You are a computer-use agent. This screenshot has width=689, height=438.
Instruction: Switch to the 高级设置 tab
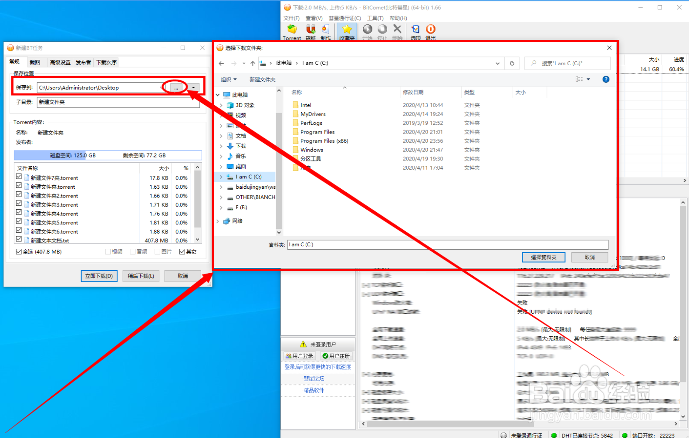click(x=60, y=62)
